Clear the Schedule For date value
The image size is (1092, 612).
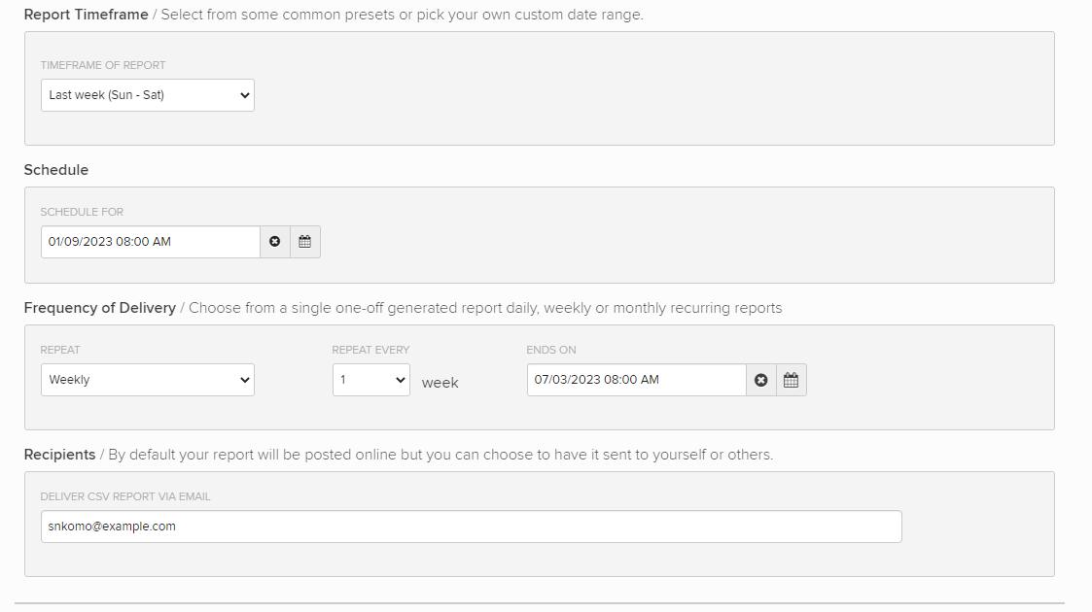(274, 241)
